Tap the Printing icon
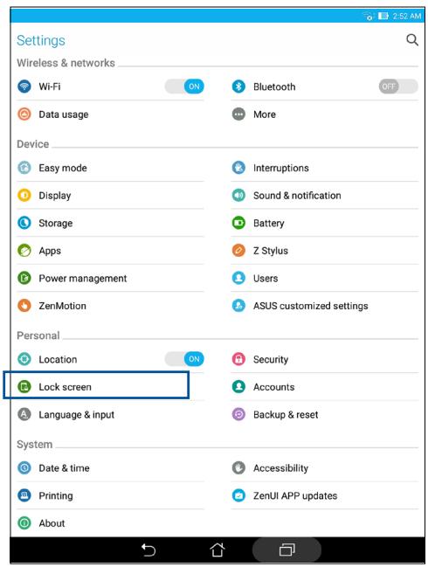 tap(24, 495)
